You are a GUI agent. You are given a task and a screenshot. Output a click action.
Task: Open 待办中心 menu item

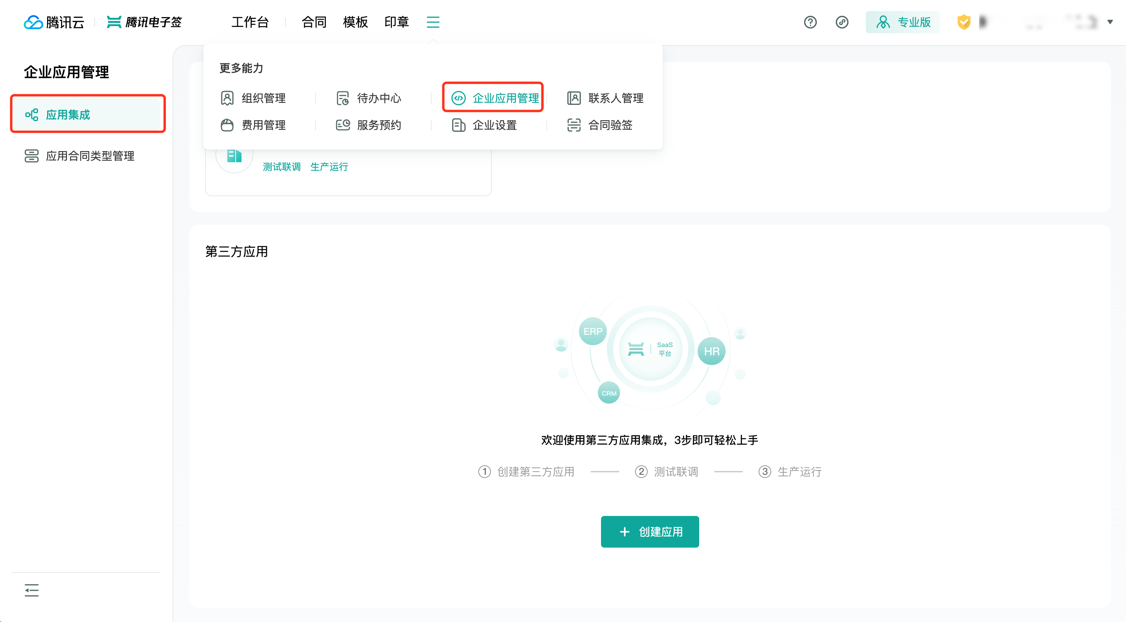(x=369, y=98)
